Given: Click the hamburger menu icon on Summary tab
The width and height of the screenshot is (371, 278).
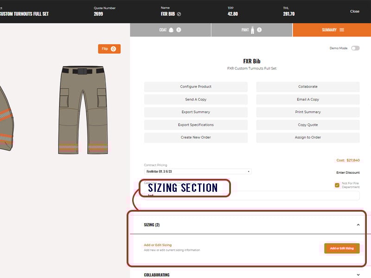Looking at the screenshot, I should (342, 29).
